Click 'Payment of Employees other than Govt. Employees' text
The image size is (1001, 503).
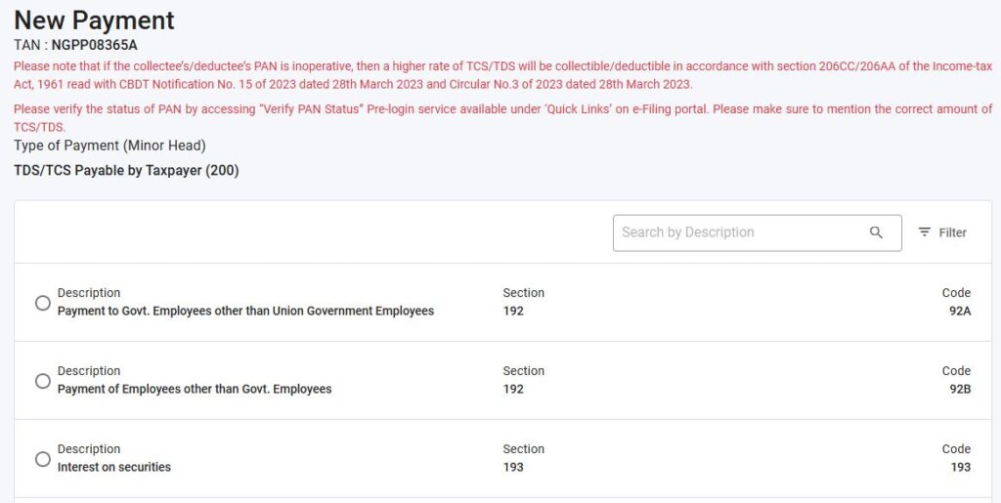tap(195, 390)
